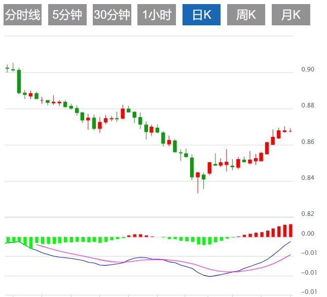Image resolution: width=327 pixels, height=297 pixels.
Task: Open the 月K monthly tab
Action: click(290, 15)
